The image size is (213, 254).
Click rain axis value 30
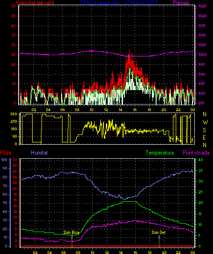[15, 160]
